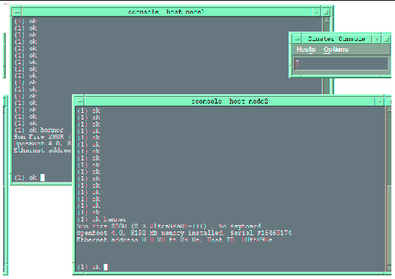Open window menu of Cluster Console
The image size is (395, 279).
(297, 39)
